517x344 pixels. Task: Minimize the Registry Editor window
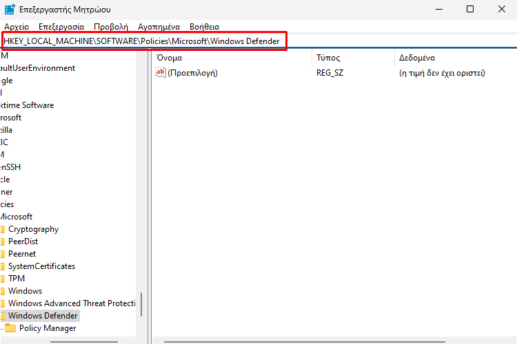pos(439,9)
